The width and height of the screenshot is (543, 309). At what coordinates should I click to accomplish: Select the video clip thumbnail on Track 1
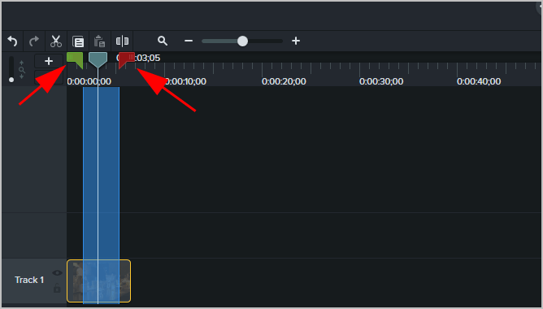98,281
